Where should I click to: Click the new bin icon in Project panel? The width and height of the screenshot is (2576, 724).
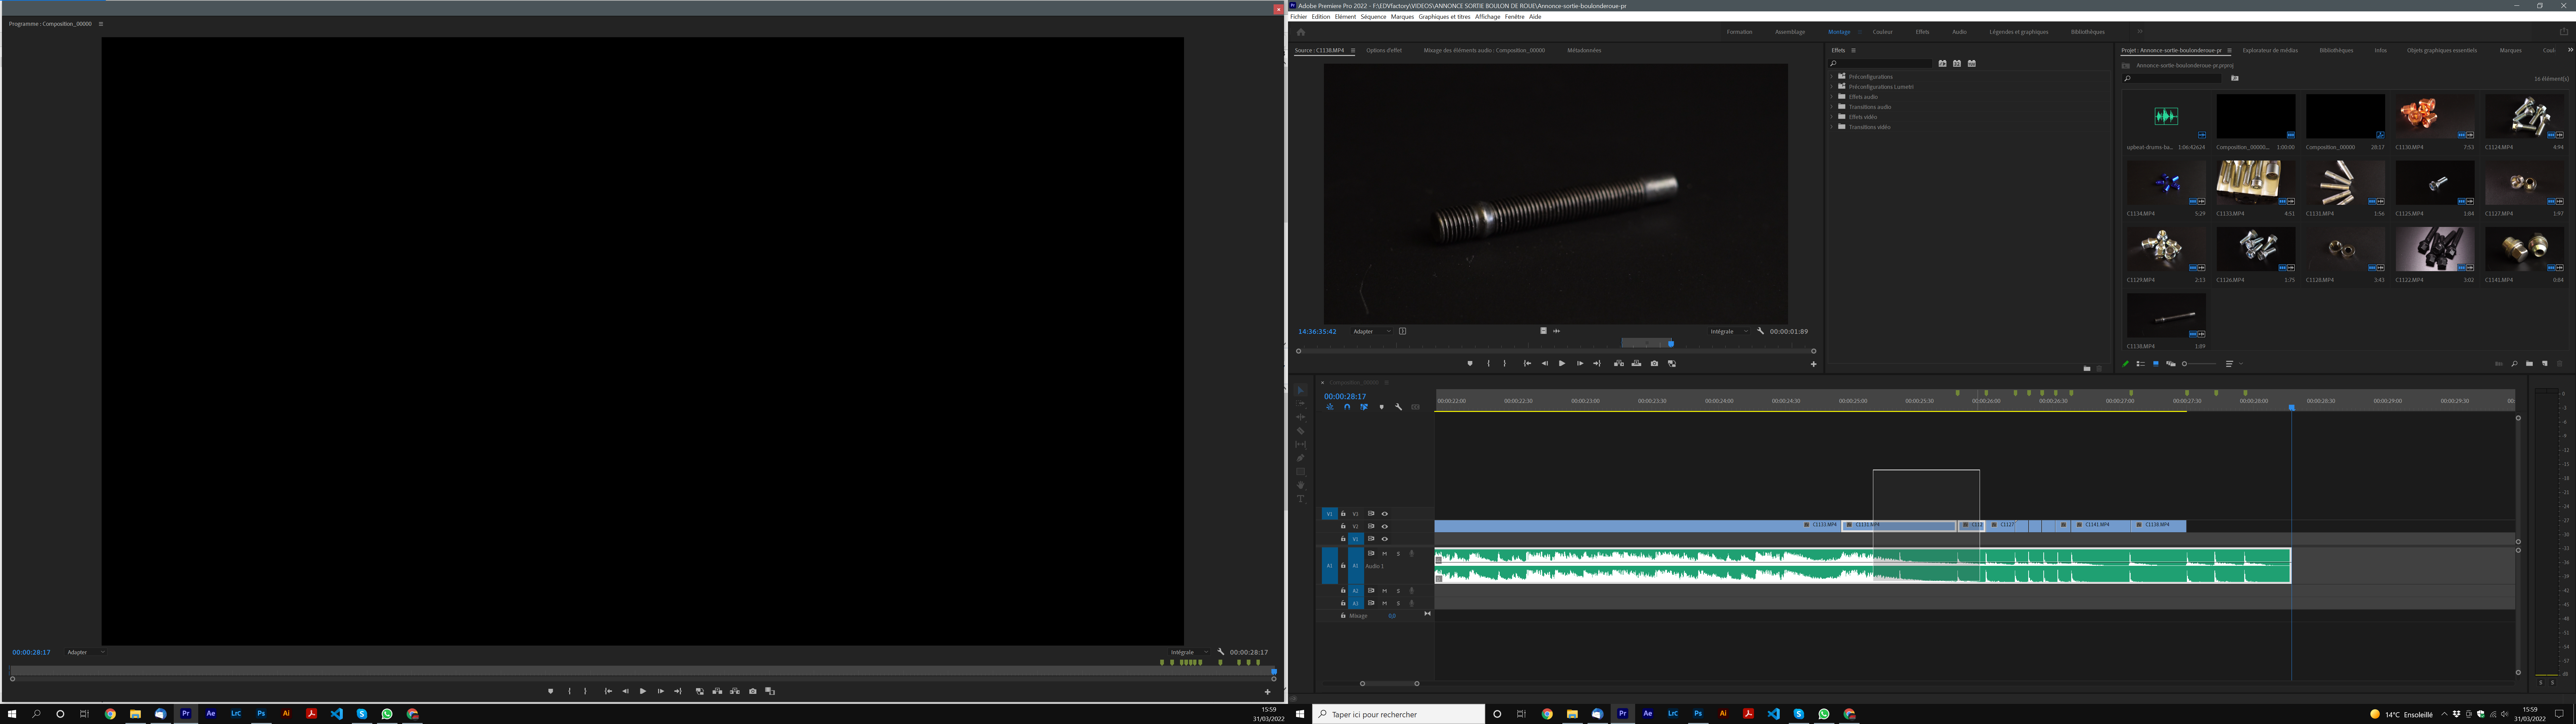point(2529,364)
